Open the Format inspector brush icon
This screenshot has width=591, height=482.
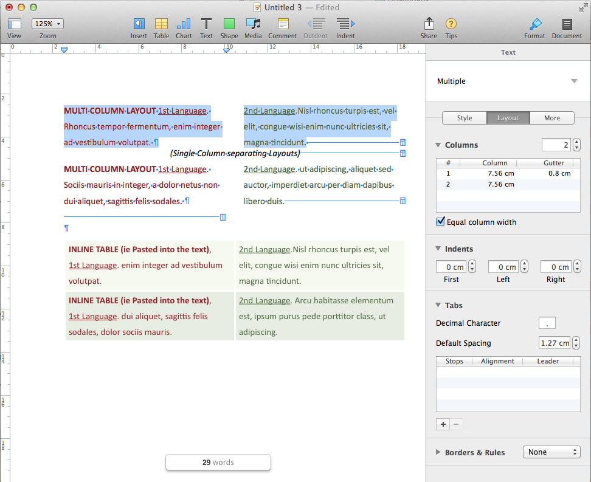[535, 24]
